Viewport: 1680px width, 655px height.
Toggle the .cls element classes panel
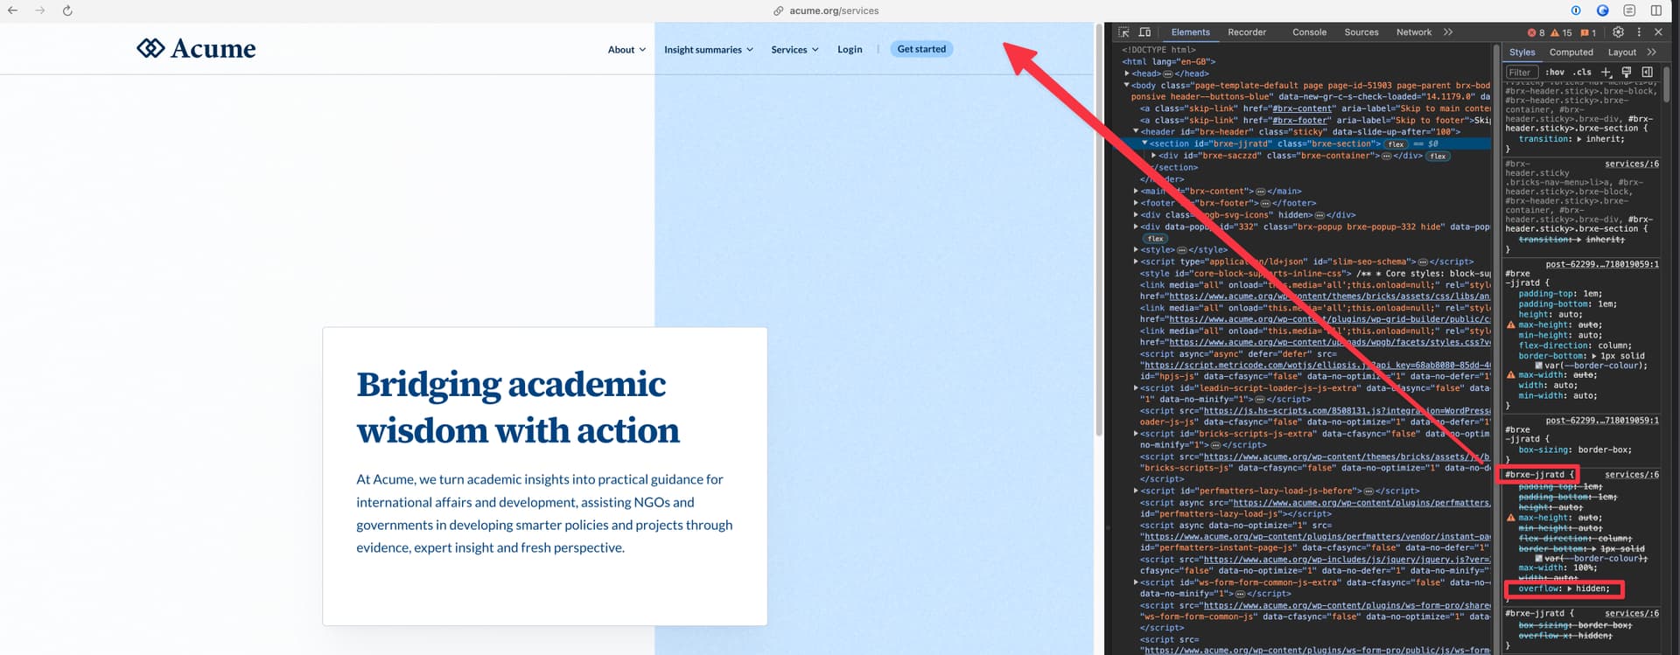(1582, 73)
